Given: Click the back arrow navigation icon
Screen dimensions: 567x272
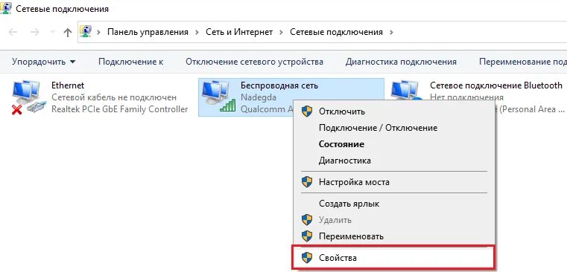Looking at the screenshot, I should (x=13, y=32).
